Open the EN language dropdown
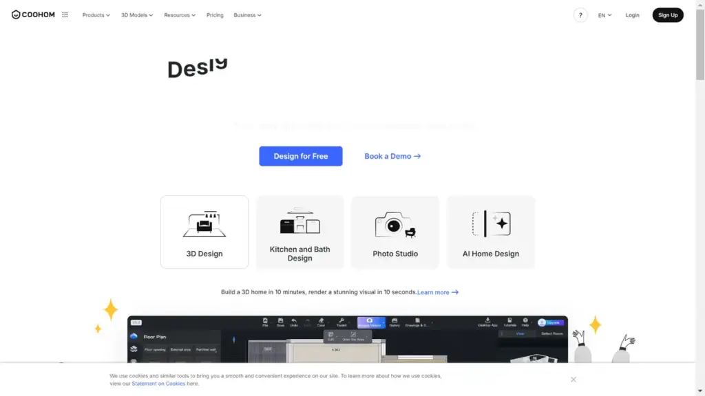 [604, 15]
